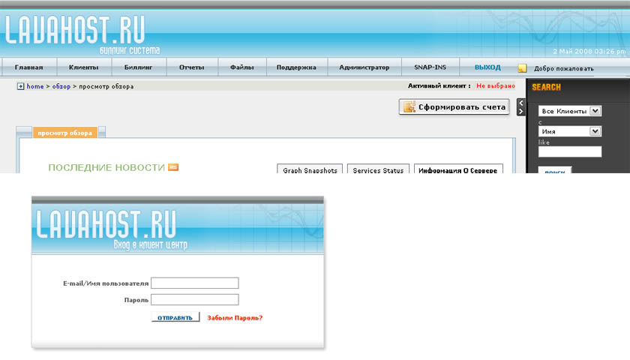Select the просмотр обзора tab

(x=64, y=133)
